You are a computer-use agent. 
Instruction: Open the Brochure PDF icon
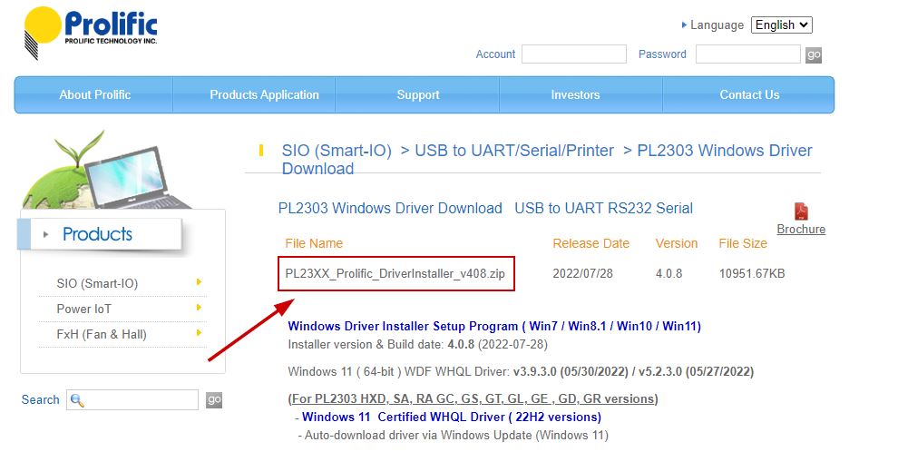click(x=801, y=211)
